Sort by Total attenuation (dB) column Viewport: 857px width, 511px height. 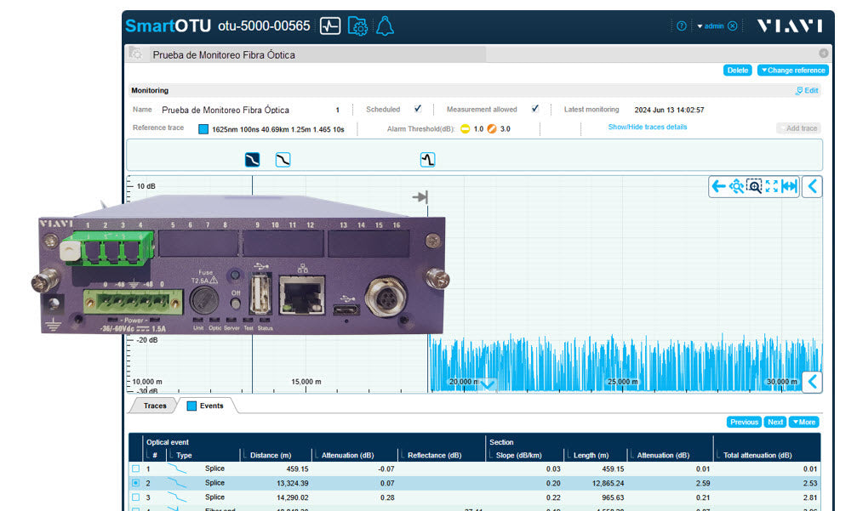click(x=757, y=455)
